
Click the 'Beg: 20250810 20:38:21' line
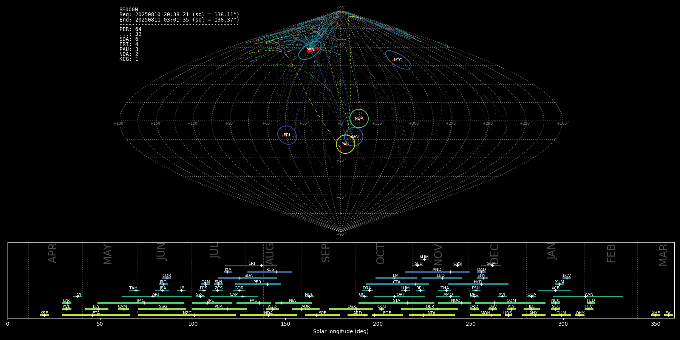coord(179,15)
